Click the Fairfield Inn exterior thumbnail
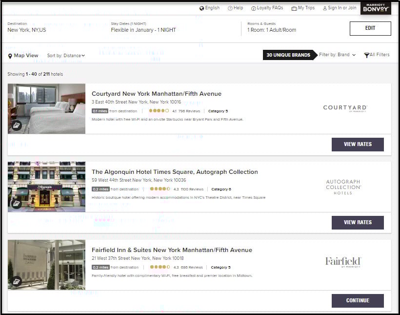 pyautogui.click(x=46, y=265)
